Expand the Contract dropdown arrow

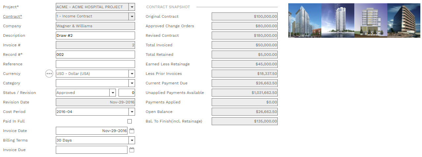click(132, 16)
